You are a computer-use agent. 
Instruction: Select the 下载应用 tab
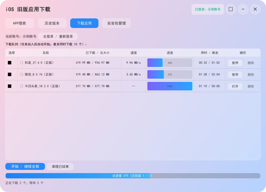coord(84,23)
